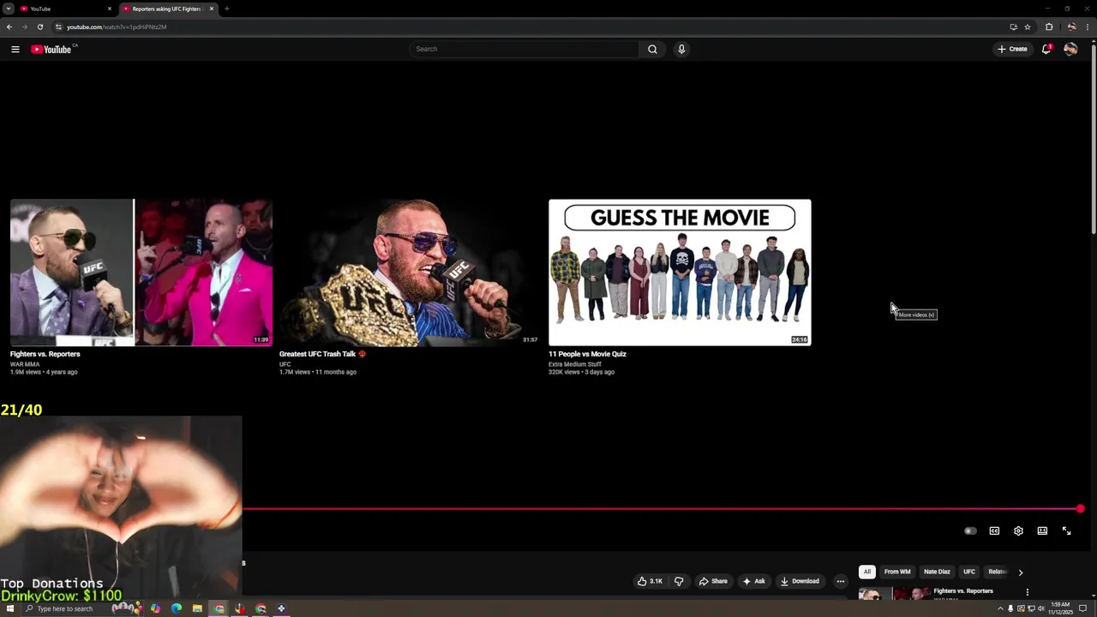Screen dimensions: 1097x617
Task: Open the Chrome profile avatar in the toolbar
Action: pos(1071,27)
